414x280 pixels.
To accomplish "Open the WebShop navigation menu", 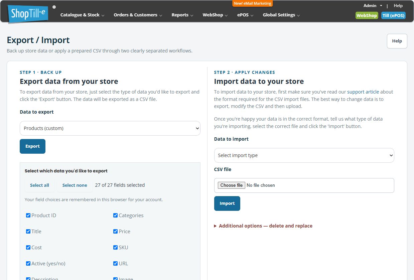I will [x=215, y=15].
